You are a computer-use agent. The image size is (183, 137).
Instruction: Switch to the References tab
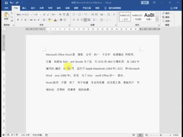50,8
